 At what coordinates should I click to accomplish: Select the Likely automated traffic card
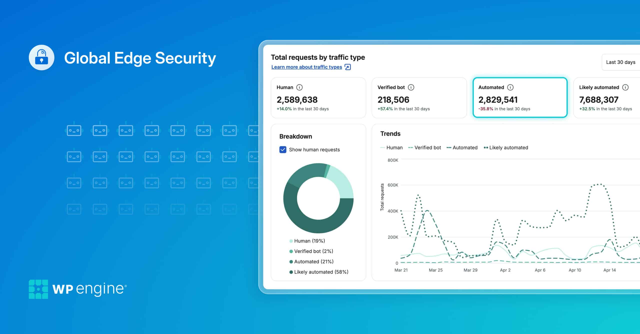pos(607,98)
